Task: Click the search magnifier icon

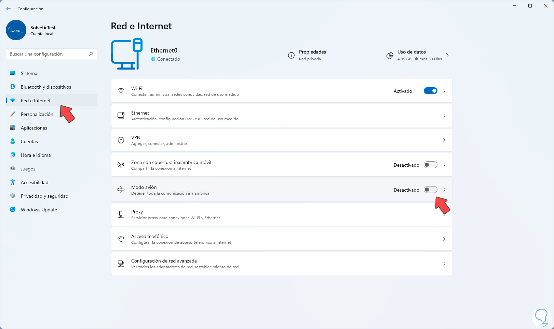Action: (x=91, y=54)
